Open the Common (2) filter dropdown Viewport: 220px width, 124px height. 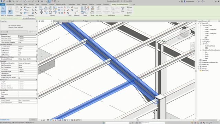(x=14, y=32)
